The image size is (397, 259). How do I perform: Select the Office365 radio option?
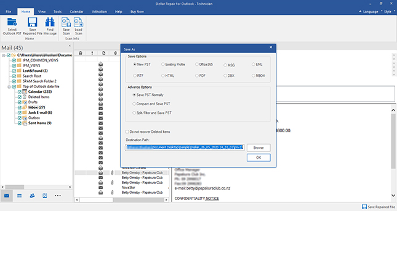pos(197,65)
